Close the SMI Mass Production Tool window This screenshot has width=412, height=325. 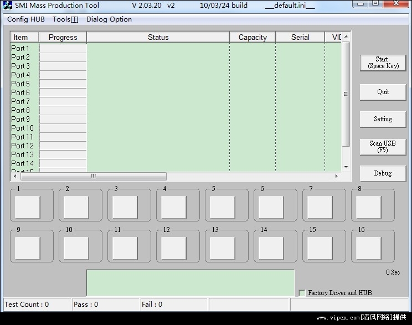tap(396, 3)
